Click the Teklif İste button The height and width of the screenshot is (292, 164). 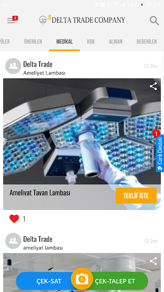136,196
